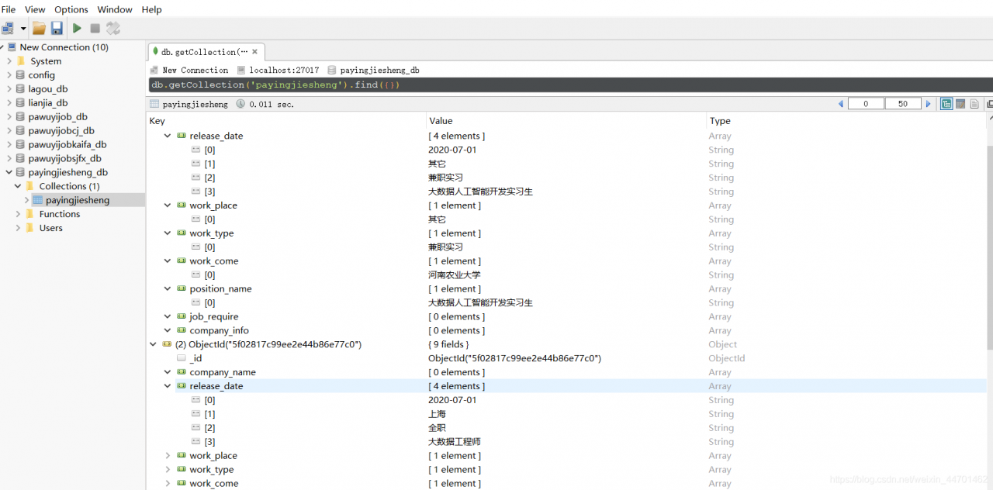Collapse the highlighted release_date array
Image resolution: width=993 pixels, height=490 pixels.
point(168,386)
